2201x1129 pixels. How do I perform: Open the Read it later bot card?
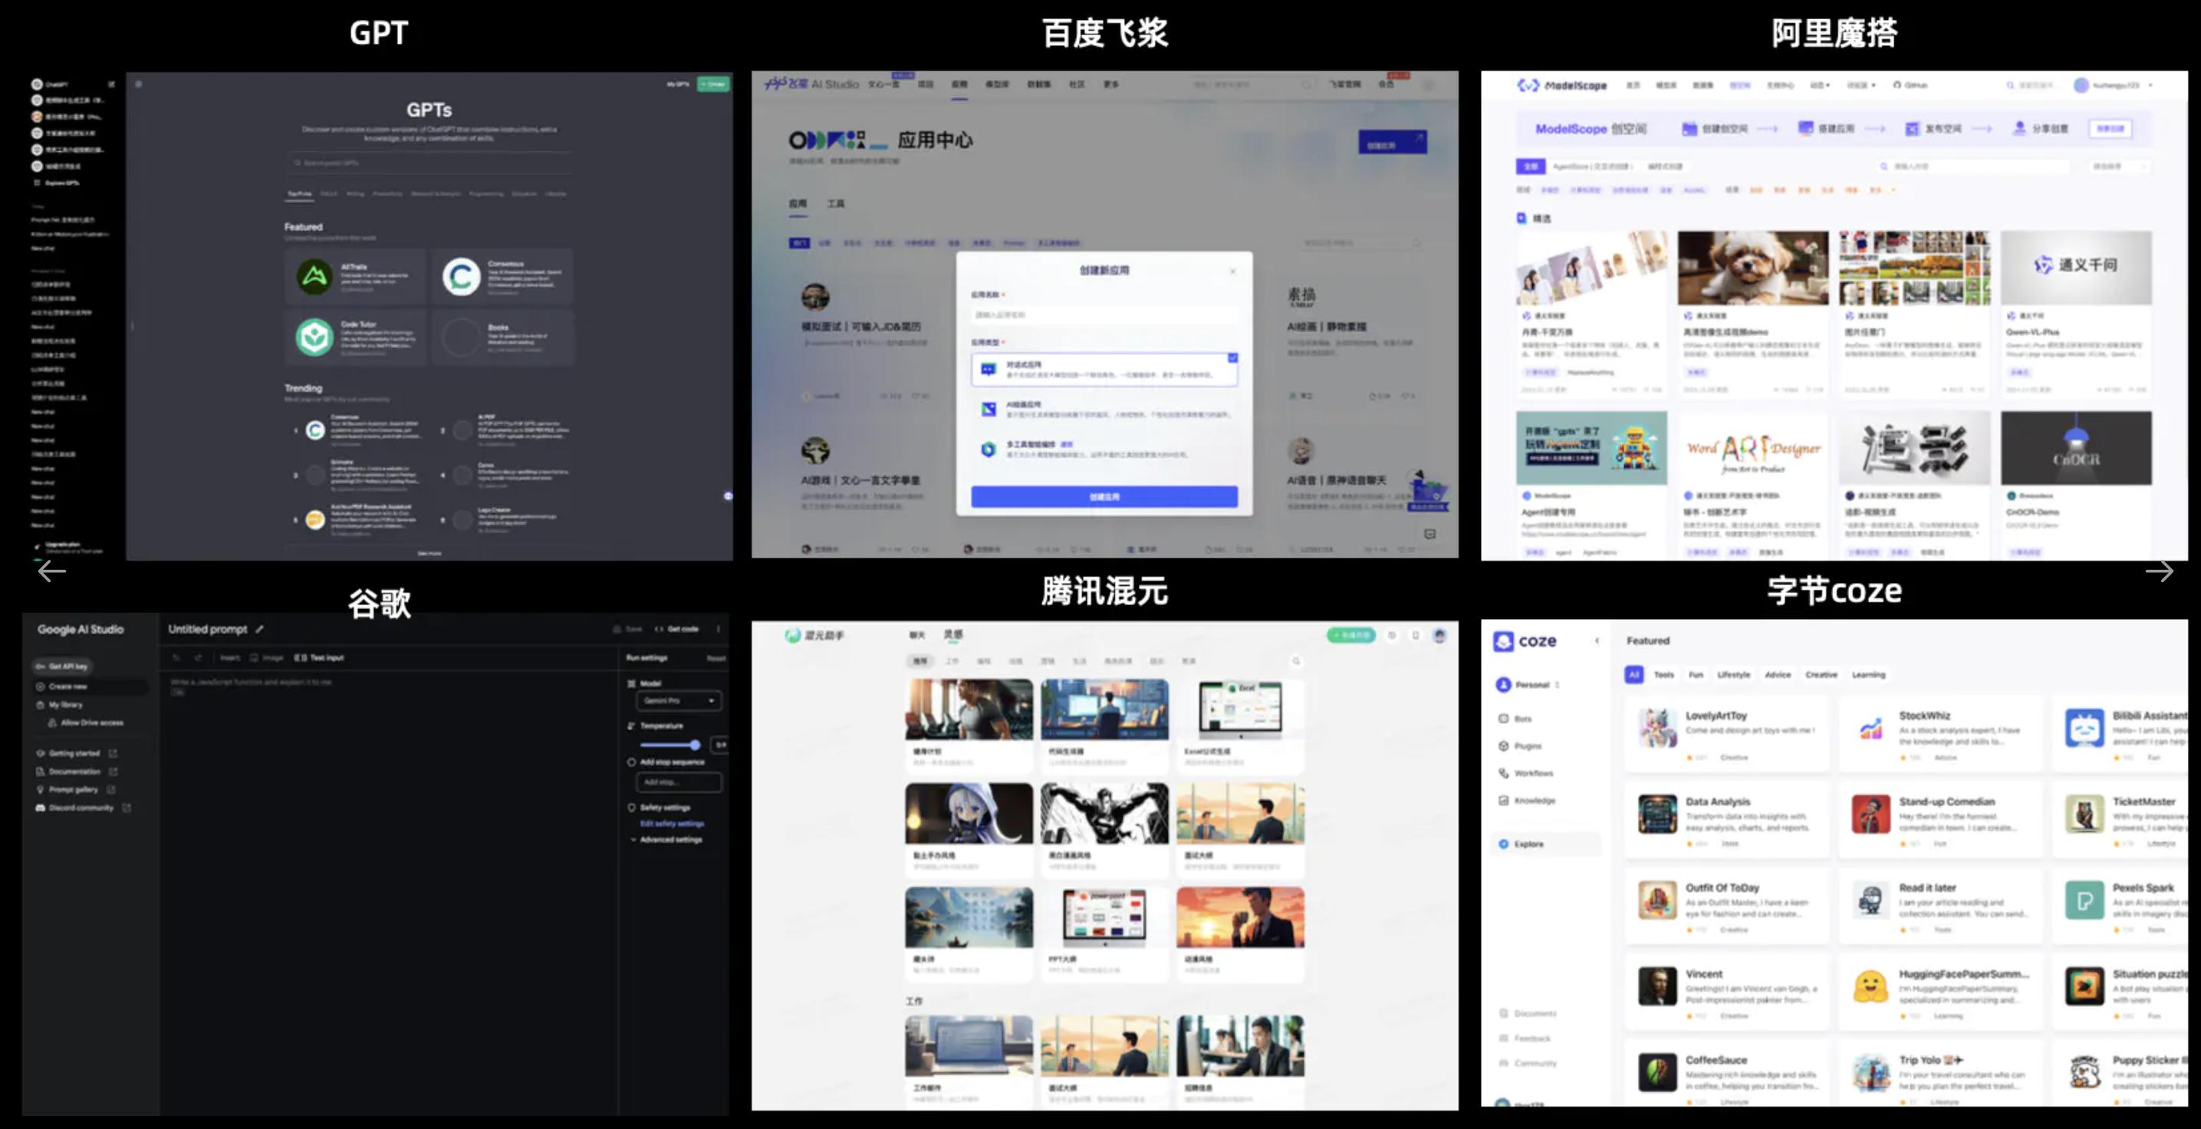click(x=1939, y=905)
